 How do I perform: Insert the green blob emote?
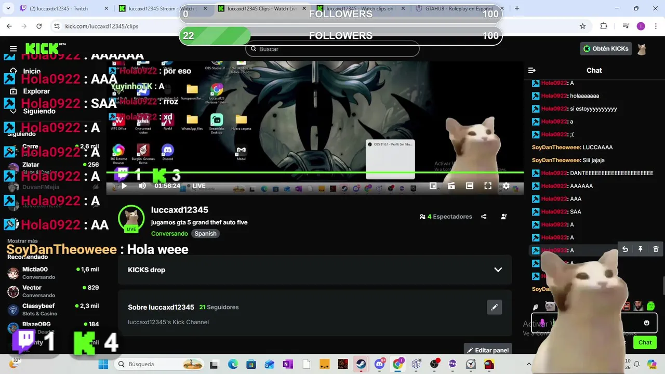click(651, 306)
